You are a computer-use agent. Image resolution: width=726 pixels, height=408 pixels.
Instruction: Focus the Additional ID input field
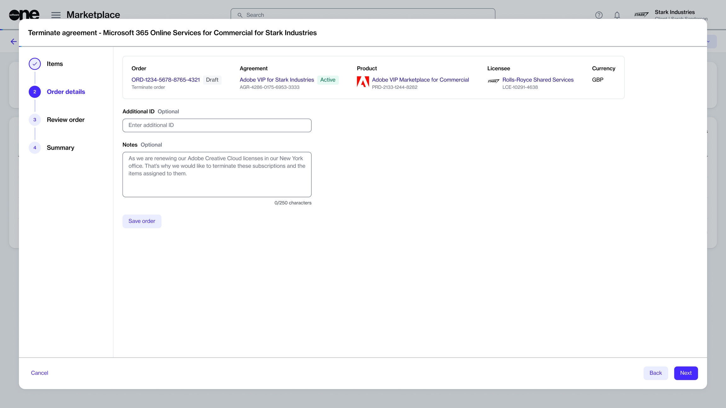pyautogui.click(x=217, y=125)
